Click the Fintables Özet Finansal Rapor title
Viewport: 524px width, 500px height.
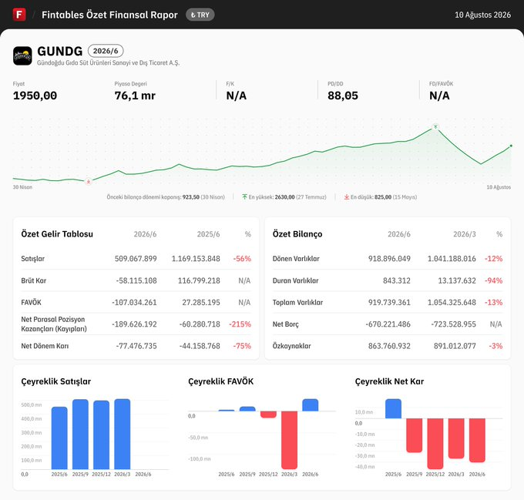pos(109,15)
